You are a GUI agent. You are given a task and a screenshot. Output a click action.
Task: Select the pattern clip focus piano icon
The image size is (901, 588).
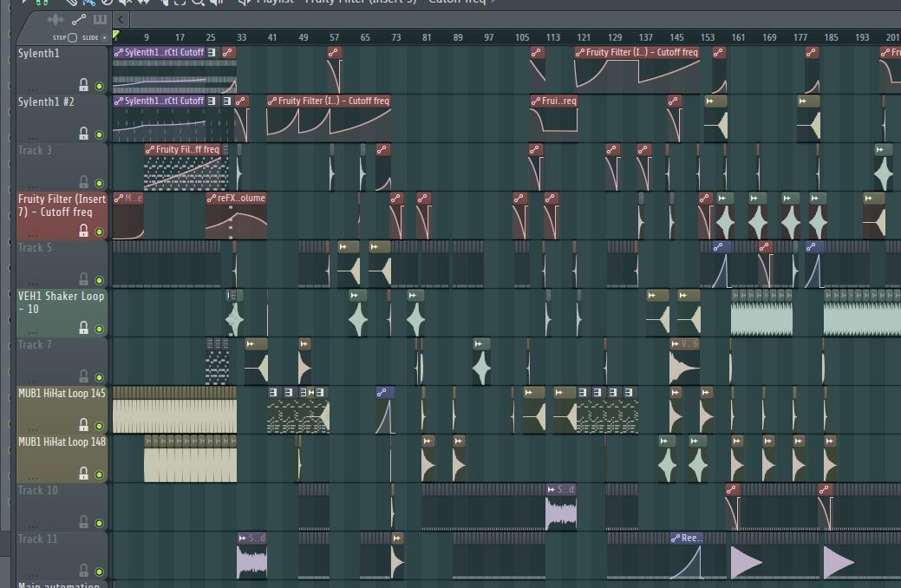100,19
